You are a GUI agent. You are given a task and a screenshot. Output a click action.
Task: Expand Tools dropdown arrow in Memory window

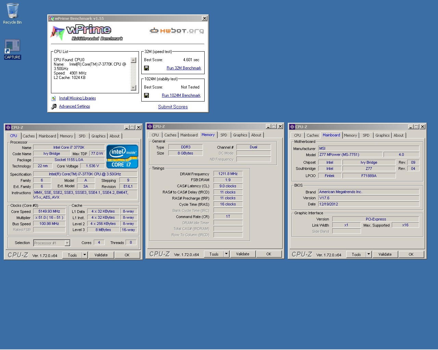tap(227, 254)
